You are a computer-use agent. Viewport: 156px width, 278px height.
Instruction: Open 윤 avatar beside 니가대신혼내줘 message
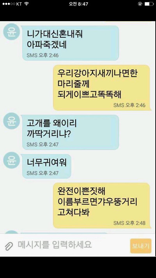click(11, 32)
